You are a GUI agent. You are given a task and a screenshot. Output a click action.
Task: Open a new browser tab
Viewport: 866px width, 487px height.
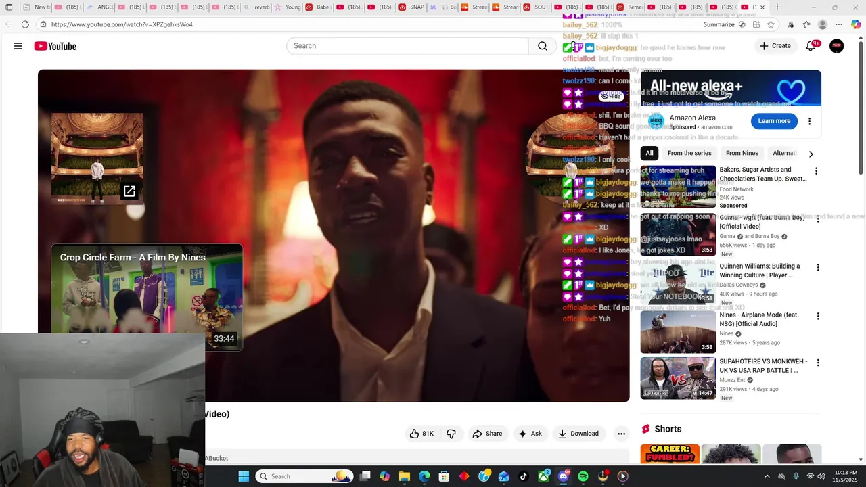pos(777,7)
